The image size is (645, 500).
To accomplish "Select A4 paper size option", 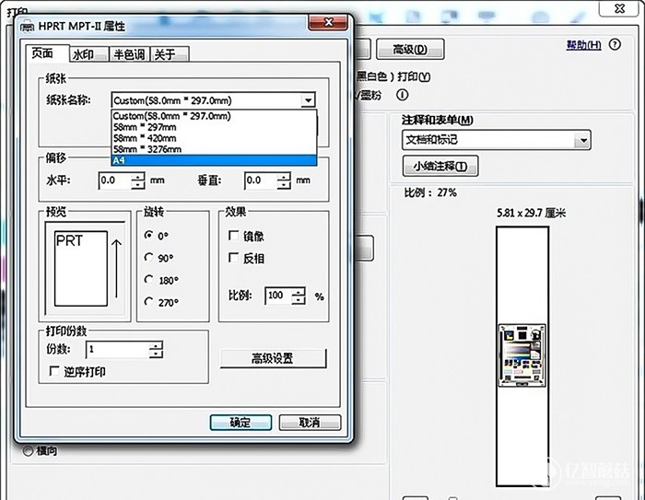I will pos(214,160).
